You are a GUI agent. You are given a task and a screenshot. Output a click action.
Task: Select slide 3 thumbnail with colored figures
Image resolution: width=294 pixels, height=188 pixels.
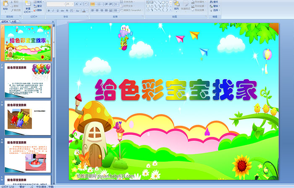click(x=28, y=118)
